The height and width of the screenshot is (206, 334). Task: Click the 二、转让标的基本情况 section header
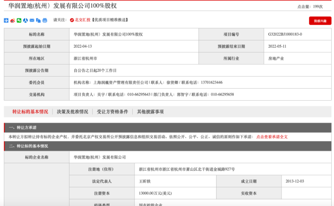(167, 146)
